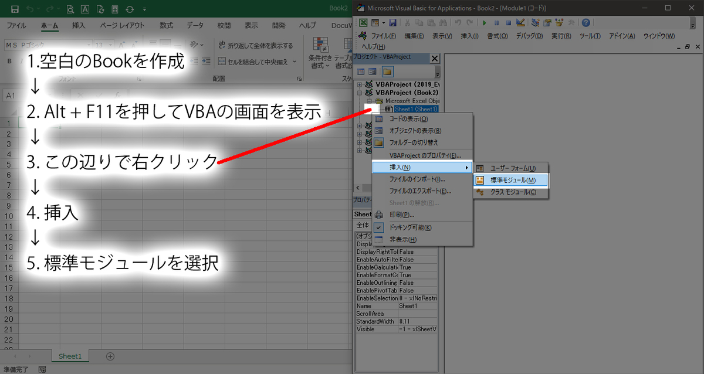Image resolution: width=704 pixels, height=374 pixels.
Task: Open 条件付き書式 dropdown in Excel ribbon
Action: 320,53
